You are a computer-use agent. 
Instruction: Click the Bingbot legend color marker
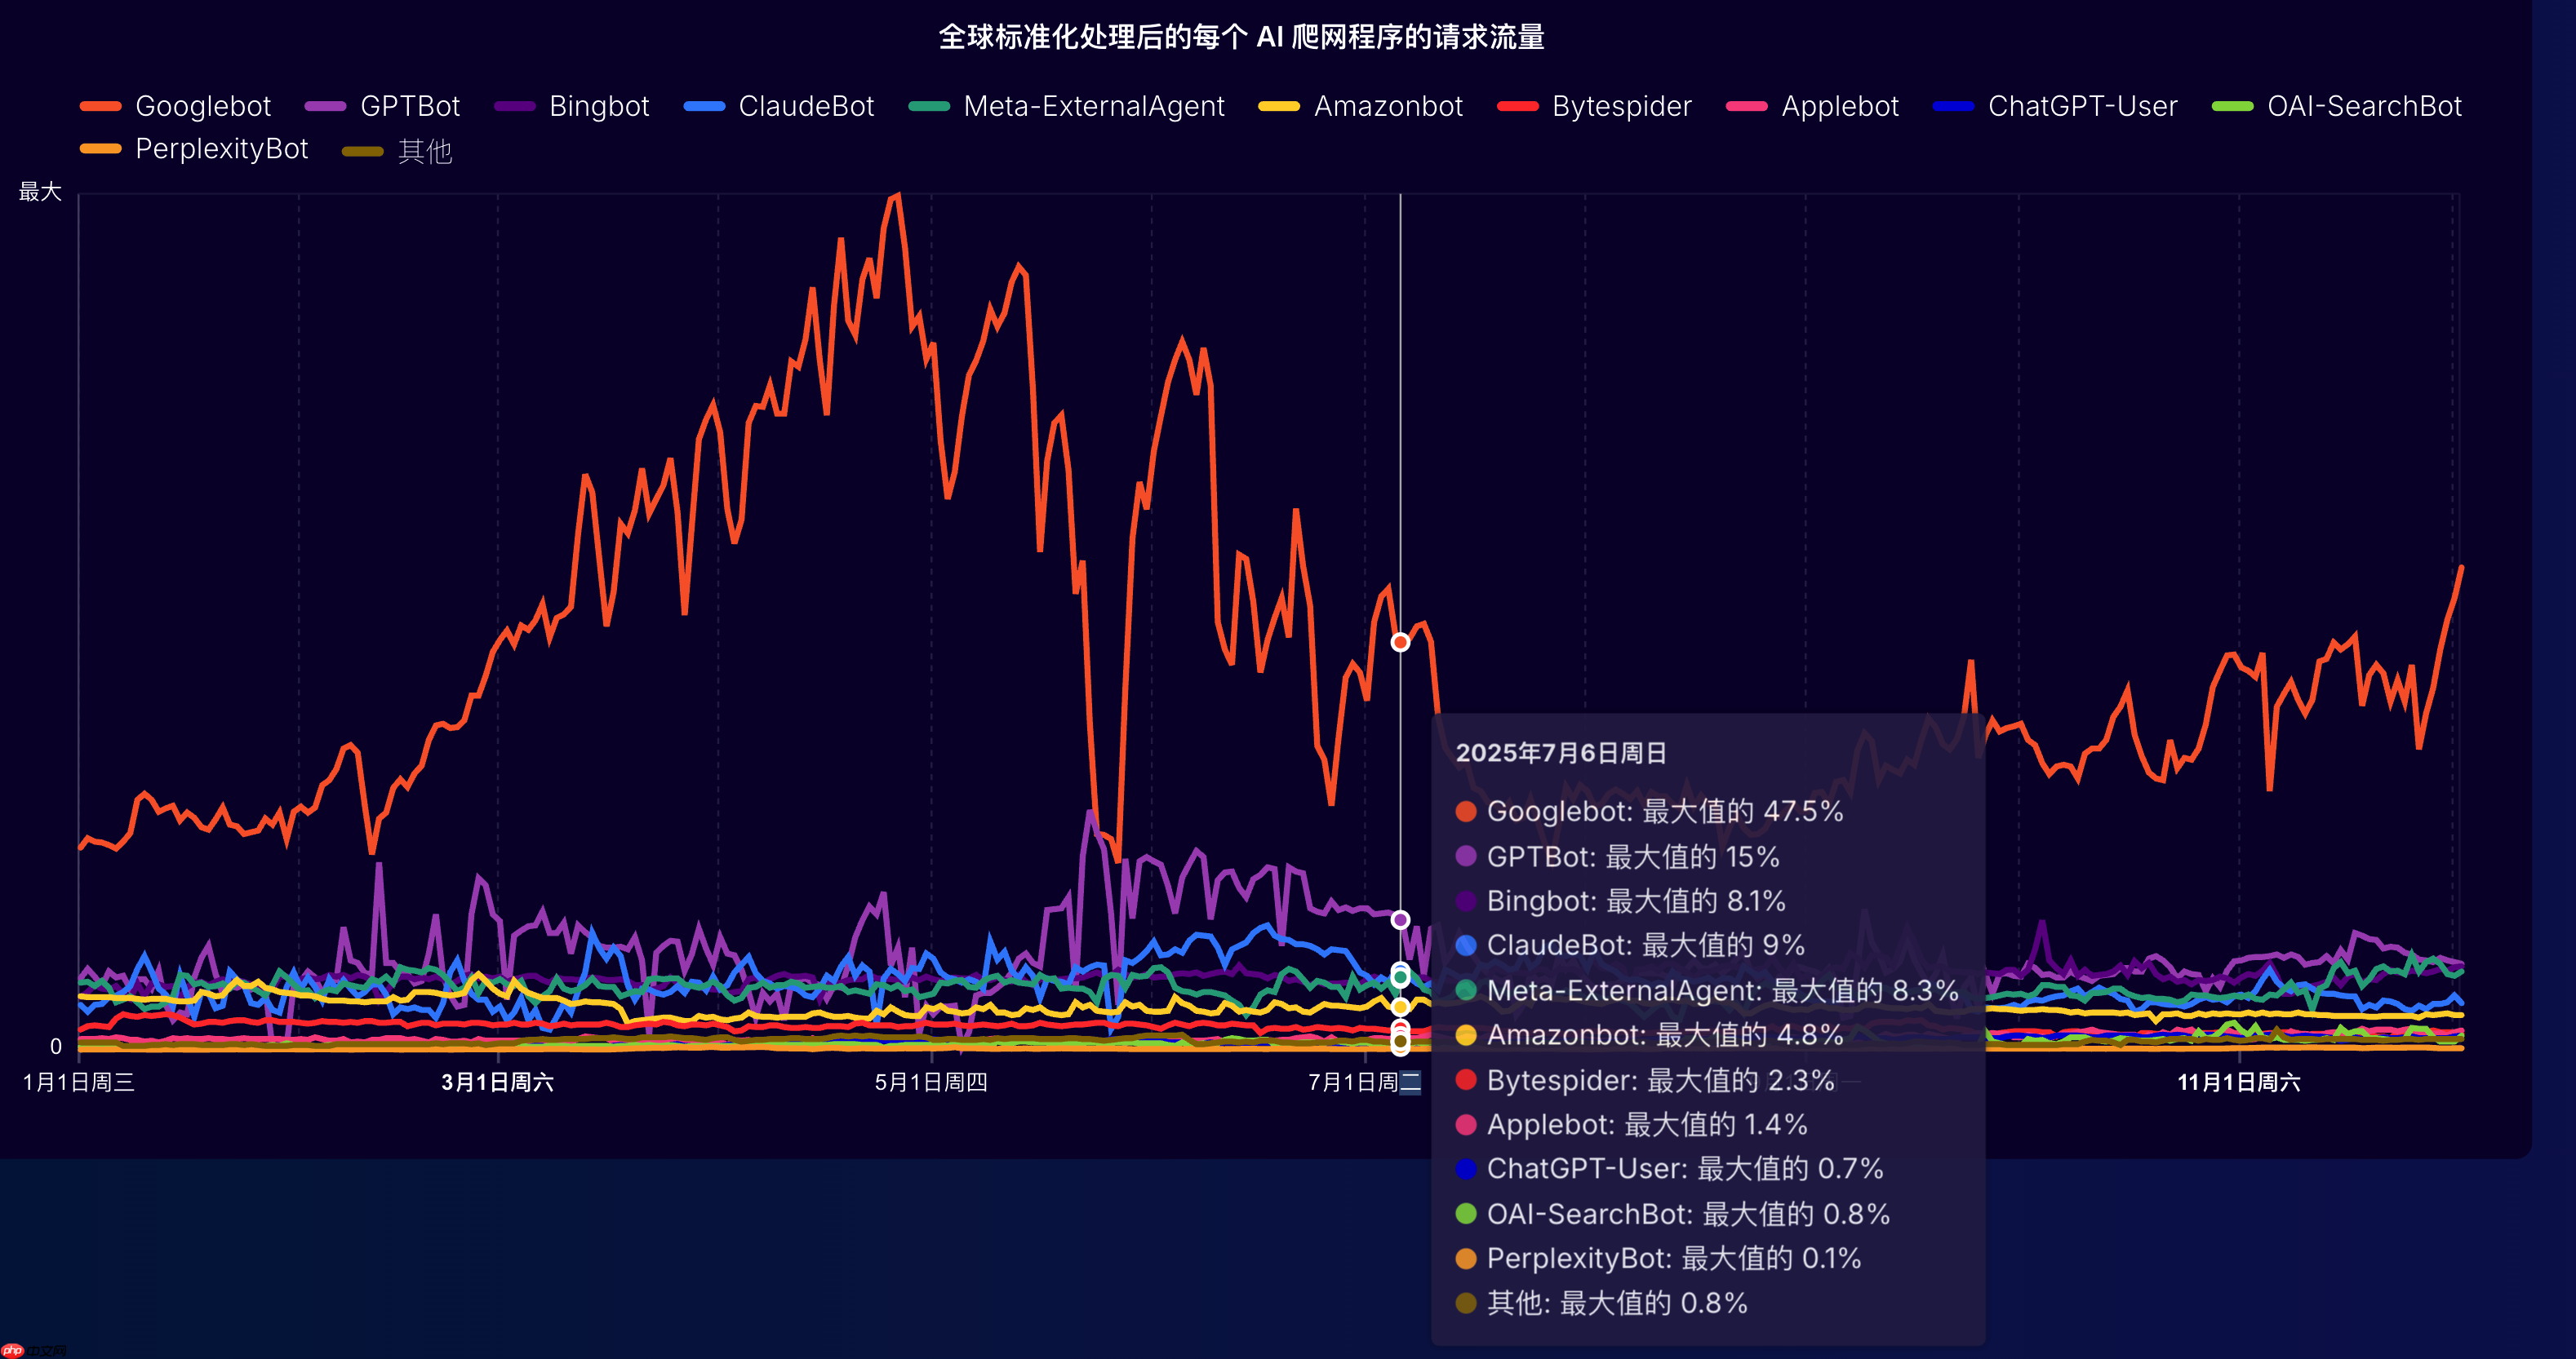[x=513, y=106]
